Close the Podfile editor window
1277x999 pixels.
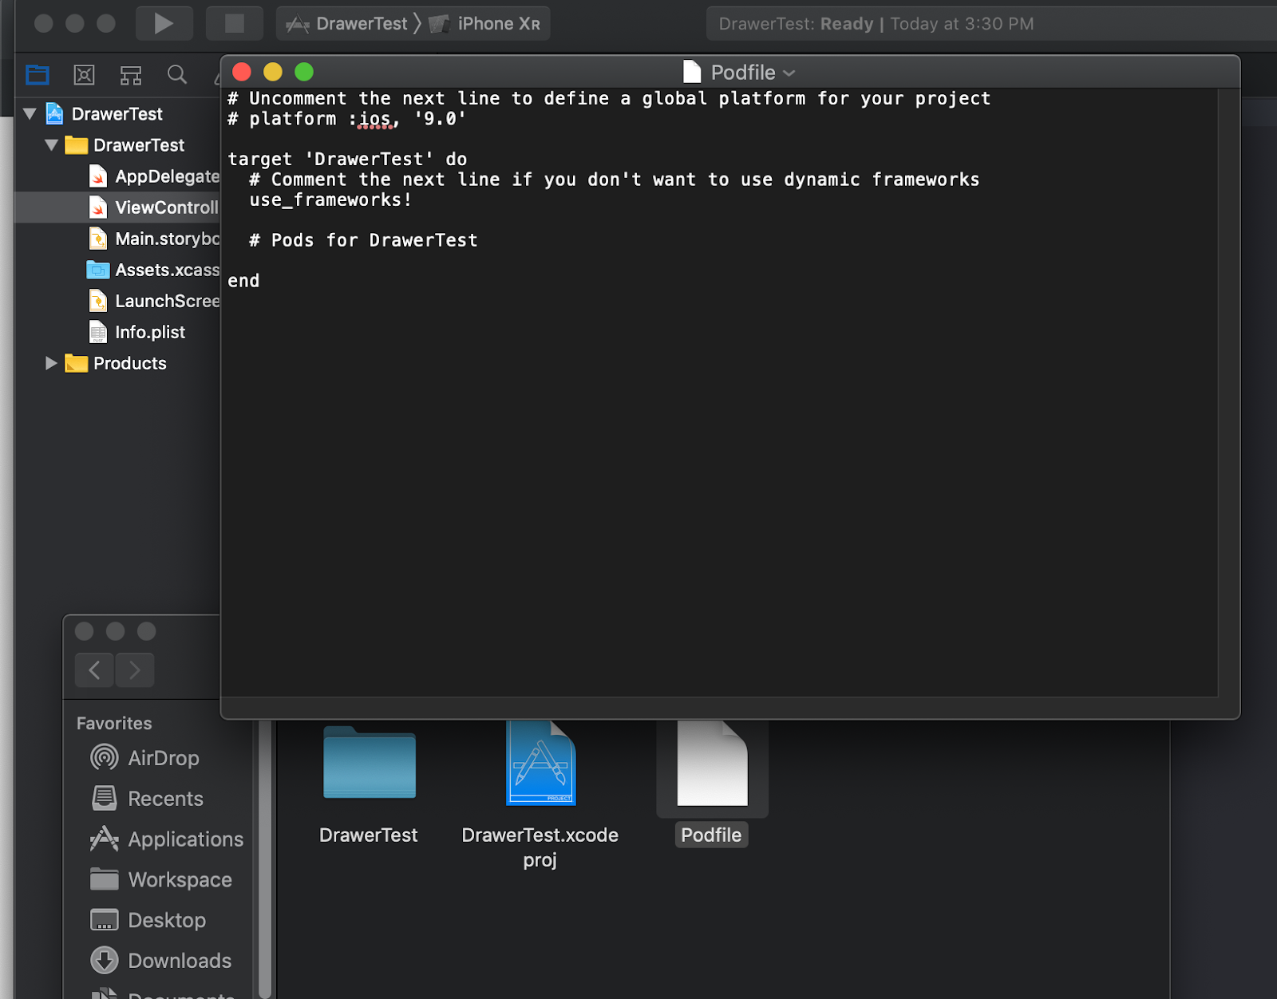242,72
